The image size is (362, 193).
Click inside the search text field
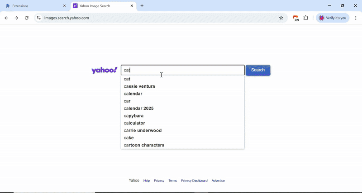[190, 70]
